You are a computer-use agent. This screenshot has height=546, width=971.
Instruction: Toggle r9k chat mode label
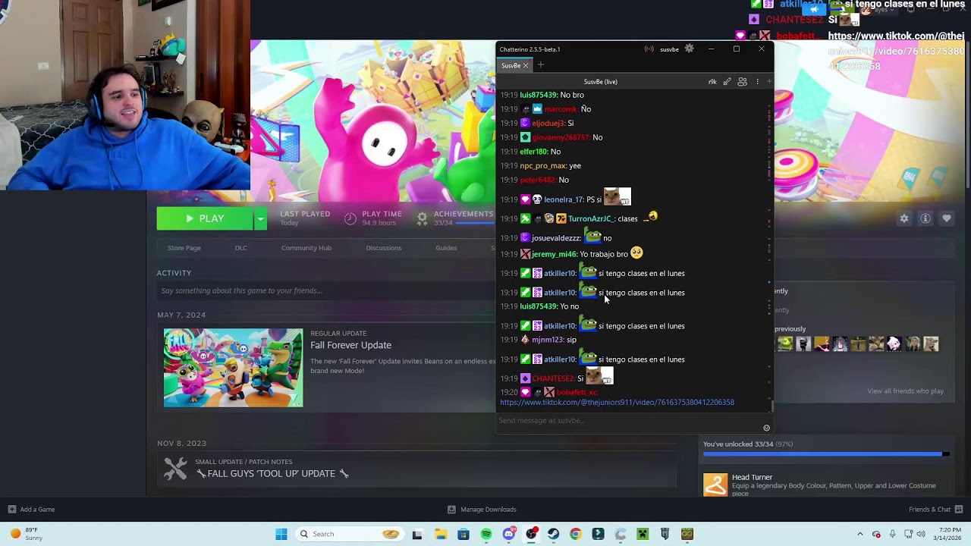click(x=712, y=81)
